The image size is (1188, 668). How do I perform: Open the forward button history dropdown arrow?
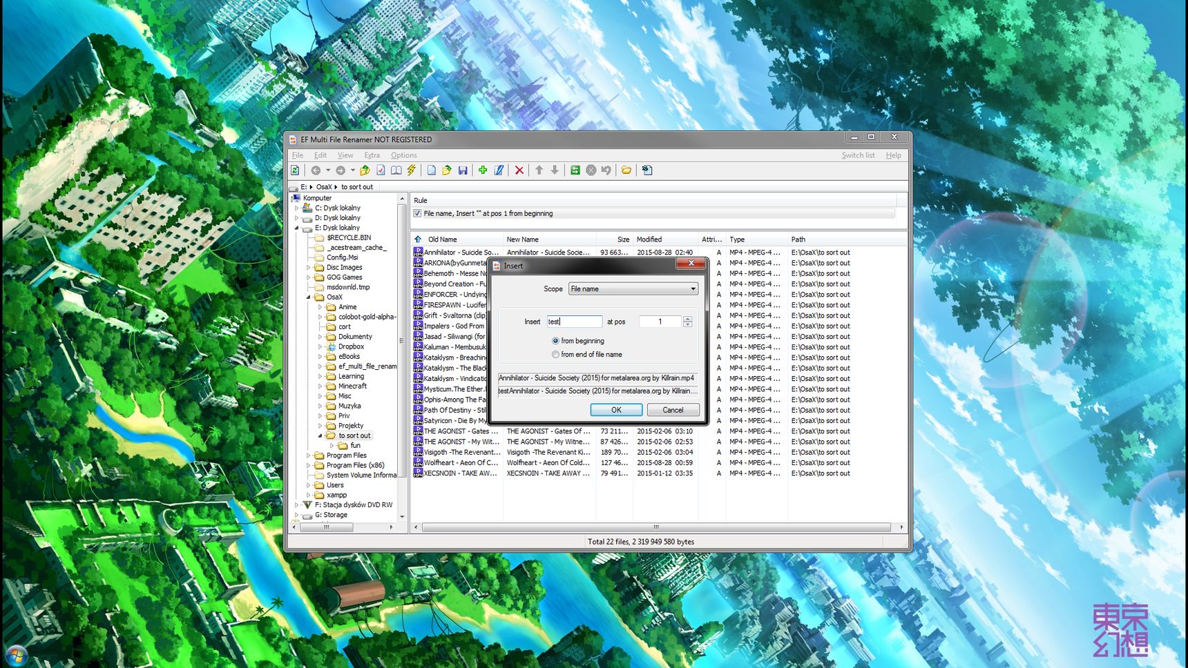353,170
